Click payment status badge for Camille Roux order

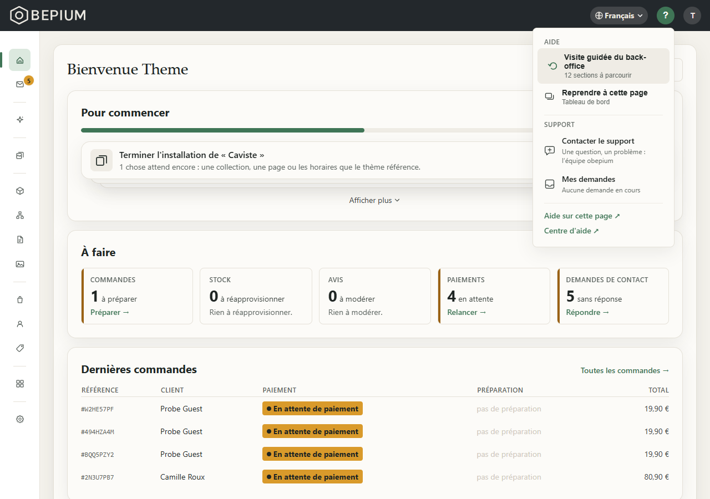[x=312, y=477]
